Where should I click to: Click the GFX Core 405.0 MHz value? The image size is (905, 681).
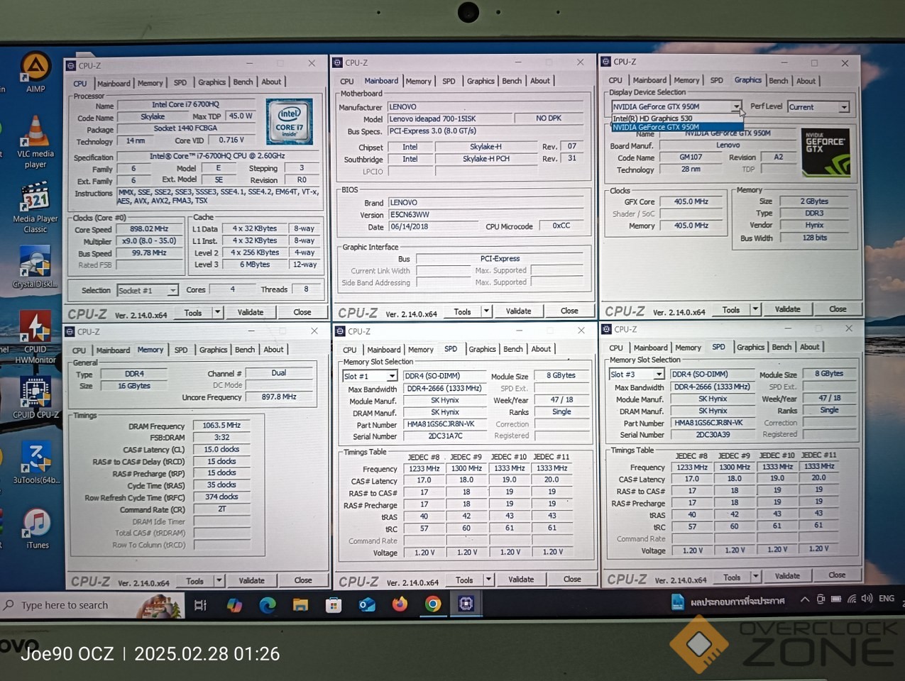pos(691,201)
